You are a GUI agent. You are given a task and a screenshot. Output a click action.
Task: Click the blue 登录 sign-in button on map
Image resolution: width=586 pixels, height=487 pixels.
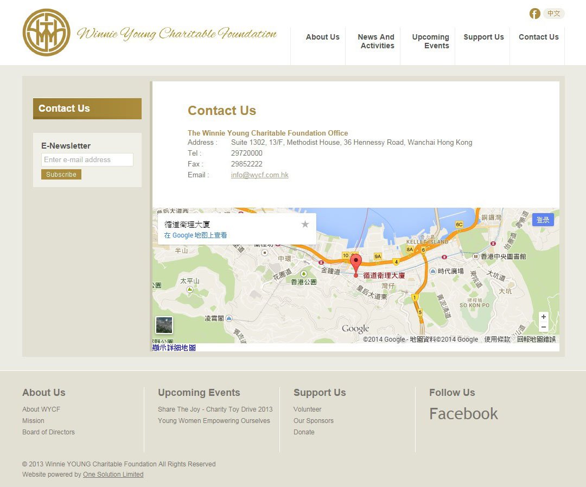(x=543, y=220)
